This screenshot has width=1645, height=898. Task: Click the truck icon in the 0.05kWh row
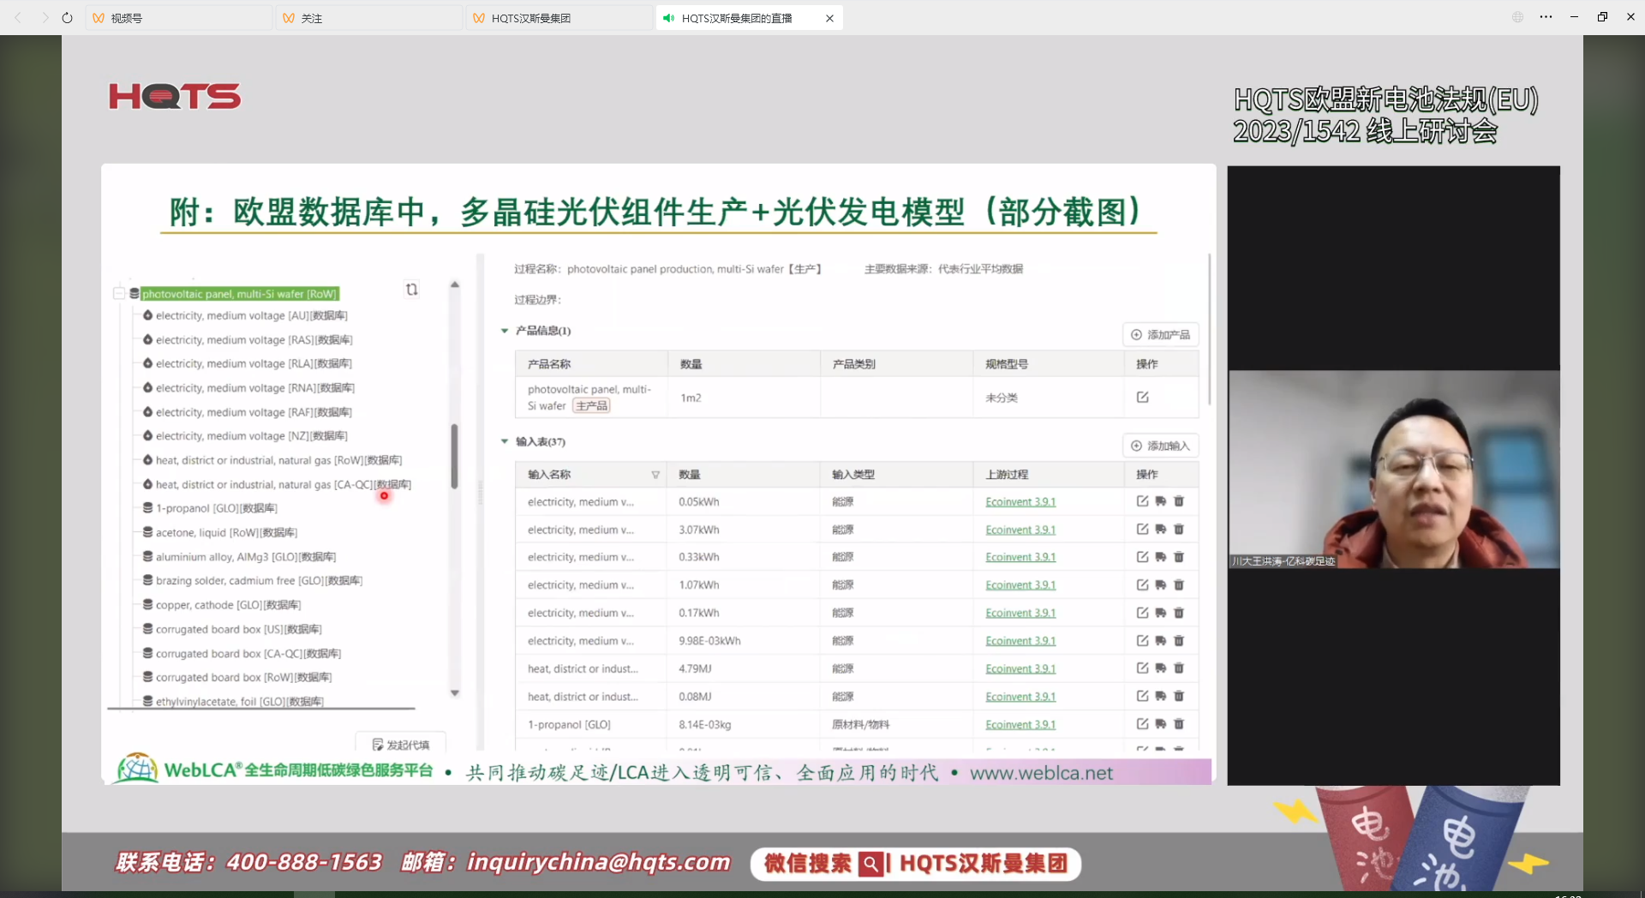1161,501
